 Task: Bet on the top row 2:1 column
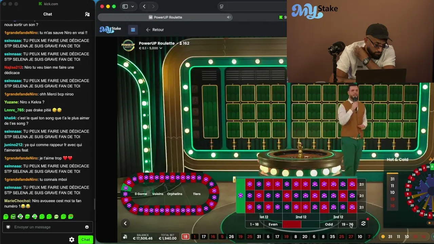click(361, 184)
